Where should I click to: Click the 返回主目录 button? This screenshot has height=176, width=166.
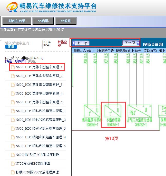(x=17, y=21)
